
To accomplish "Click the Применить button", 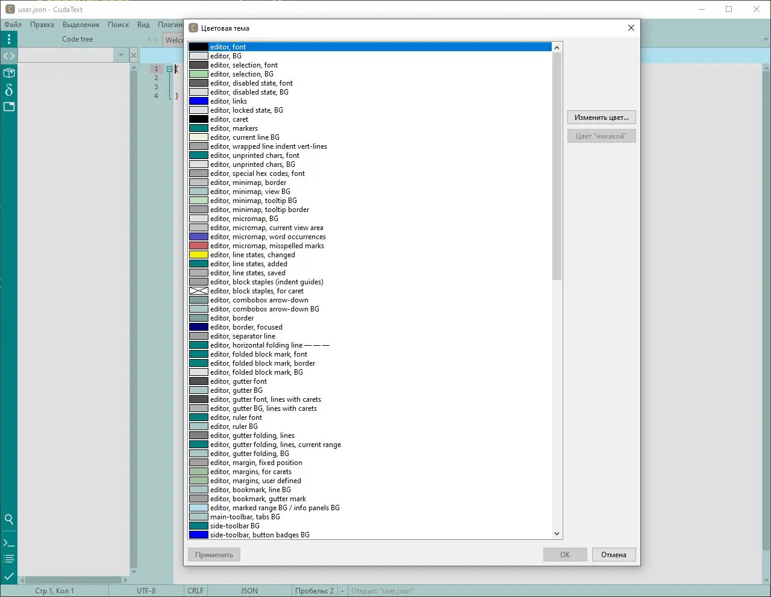I will [214, 555].
